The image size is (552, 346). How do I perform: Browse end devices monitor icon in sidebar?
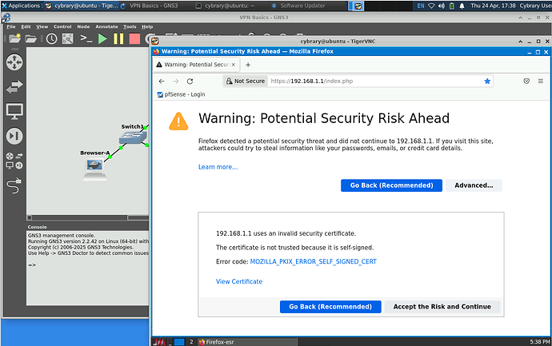14,111
